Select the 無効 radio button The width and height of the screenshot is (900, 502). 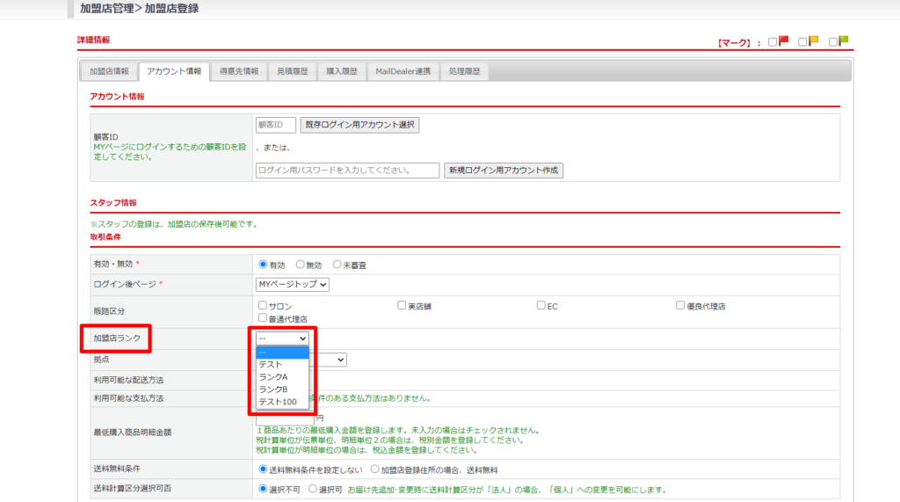pos(301,264)
